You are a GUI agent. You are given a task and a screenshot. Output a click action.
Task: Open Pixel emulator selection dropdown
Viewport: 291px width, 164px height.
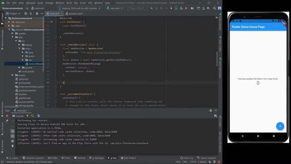[137, 8]
